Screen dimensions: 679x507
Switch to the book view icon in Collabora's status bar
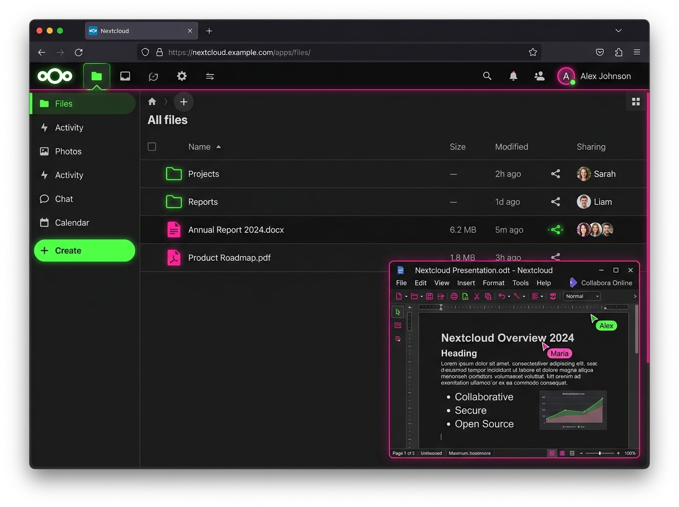click(572, 453)
